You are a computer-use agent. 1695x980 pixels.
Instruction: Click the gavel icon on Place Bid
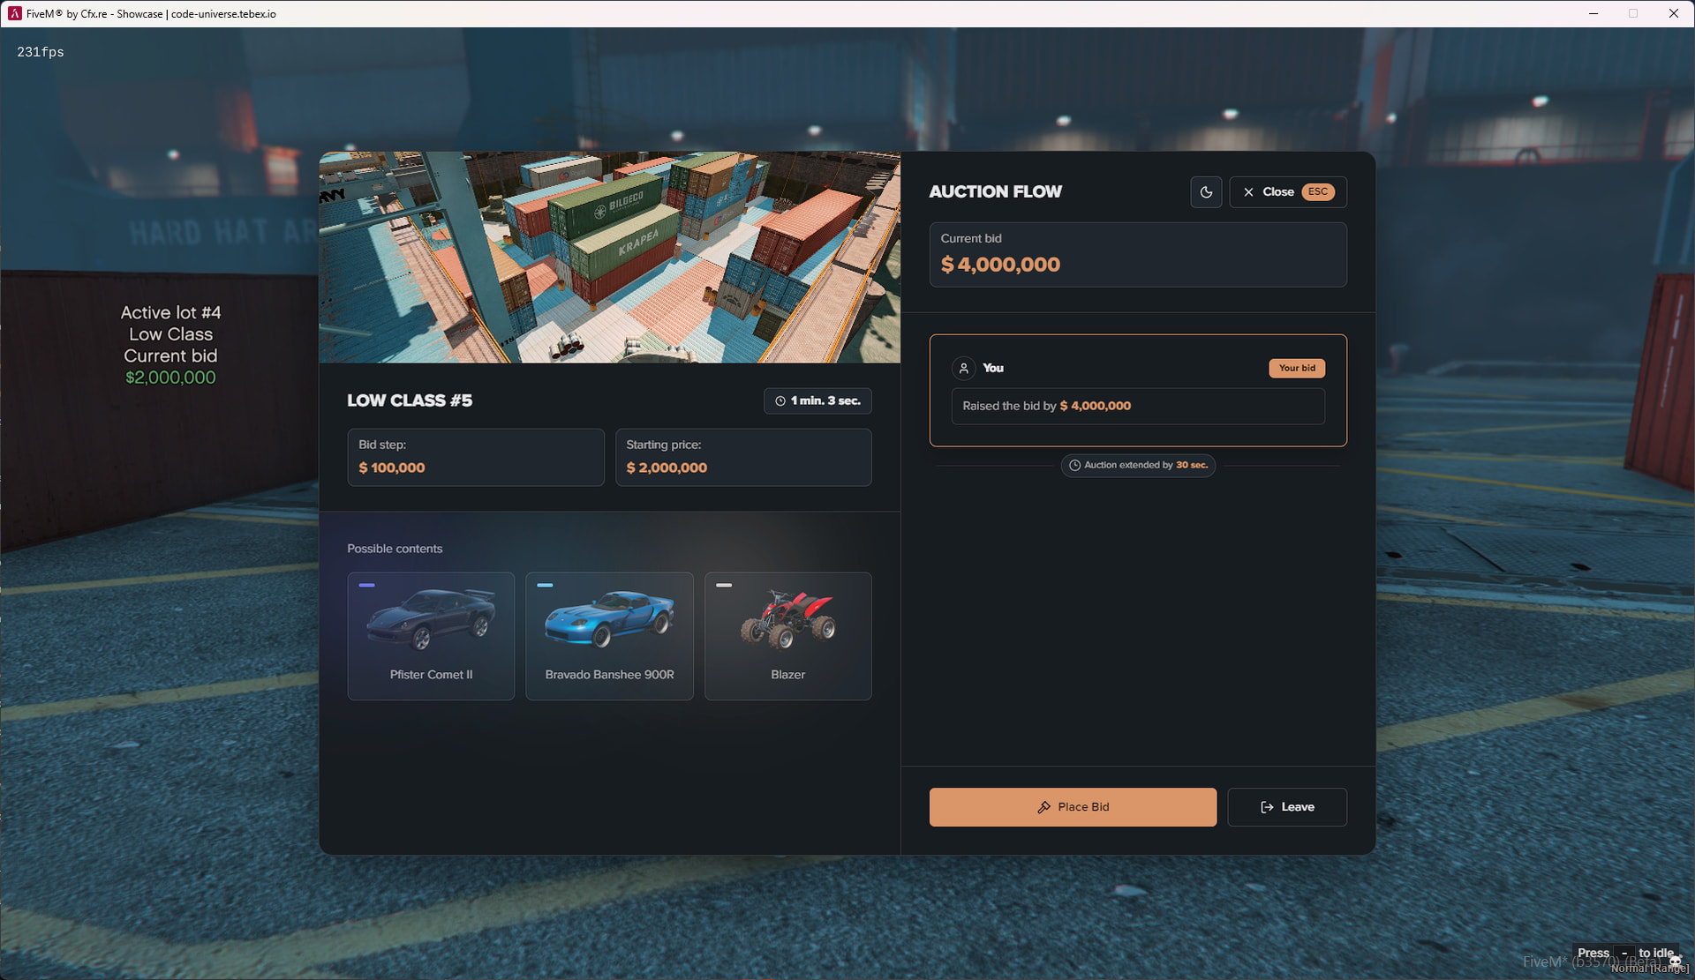click(1043, 807)
